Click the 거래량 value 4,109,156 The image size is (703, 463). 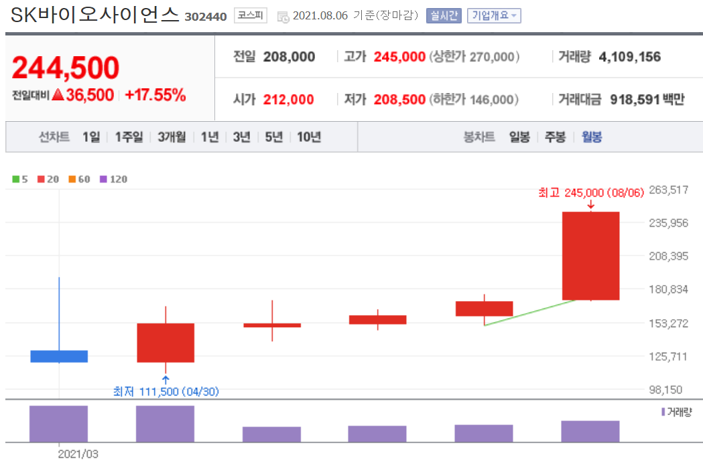coord(629,57)
